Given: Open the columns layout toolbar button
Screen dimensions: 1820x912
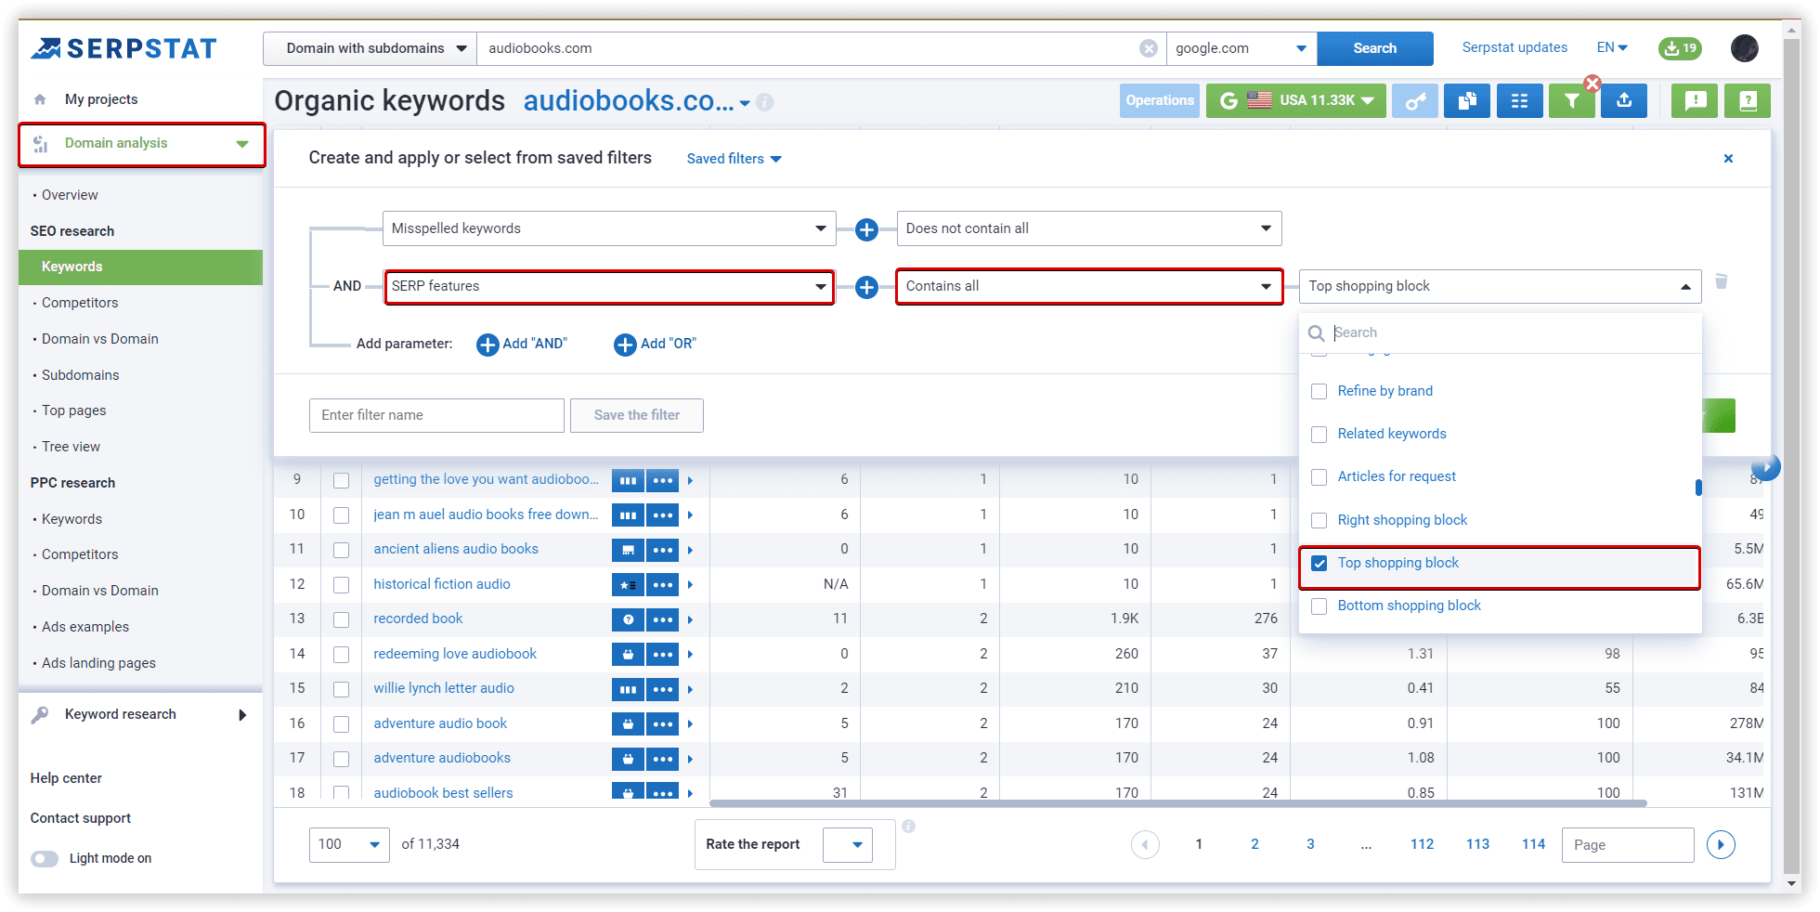Looking at the screenshot, I should 1519,100.
